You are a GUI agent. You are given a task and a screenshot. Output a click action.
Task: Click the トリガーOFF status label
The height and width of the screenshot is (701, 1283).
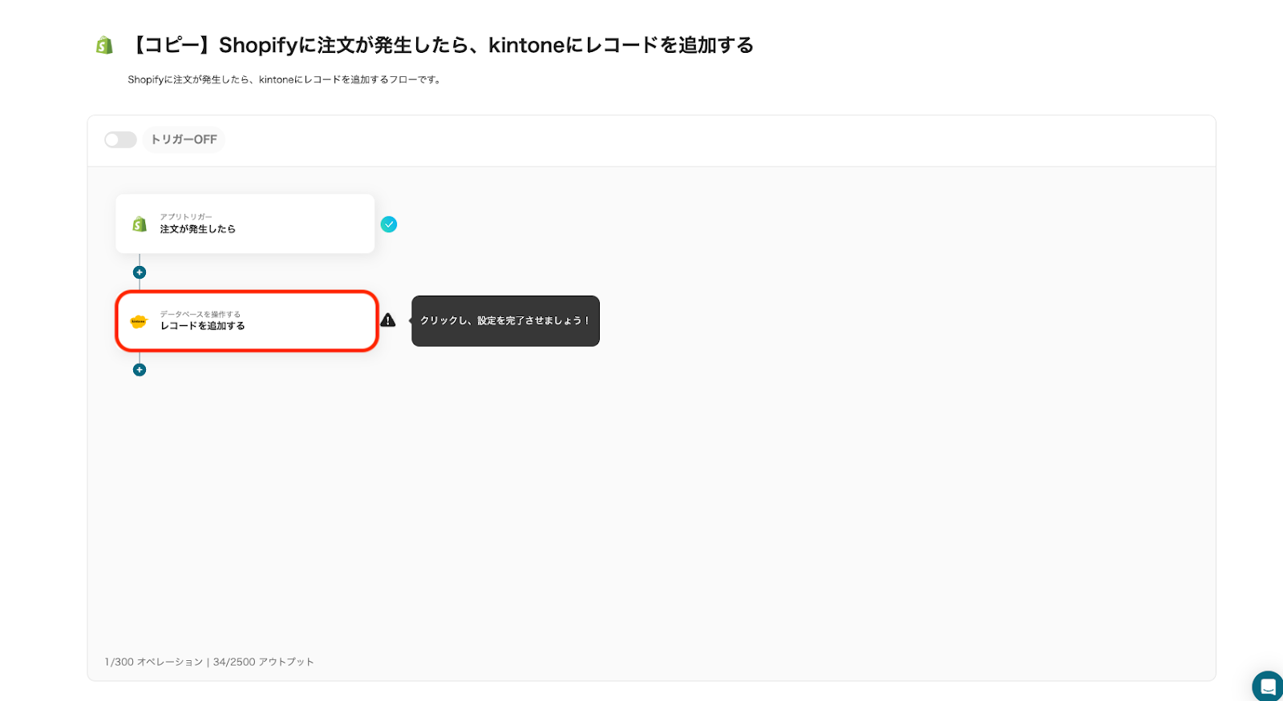click(x=184, y=139)
